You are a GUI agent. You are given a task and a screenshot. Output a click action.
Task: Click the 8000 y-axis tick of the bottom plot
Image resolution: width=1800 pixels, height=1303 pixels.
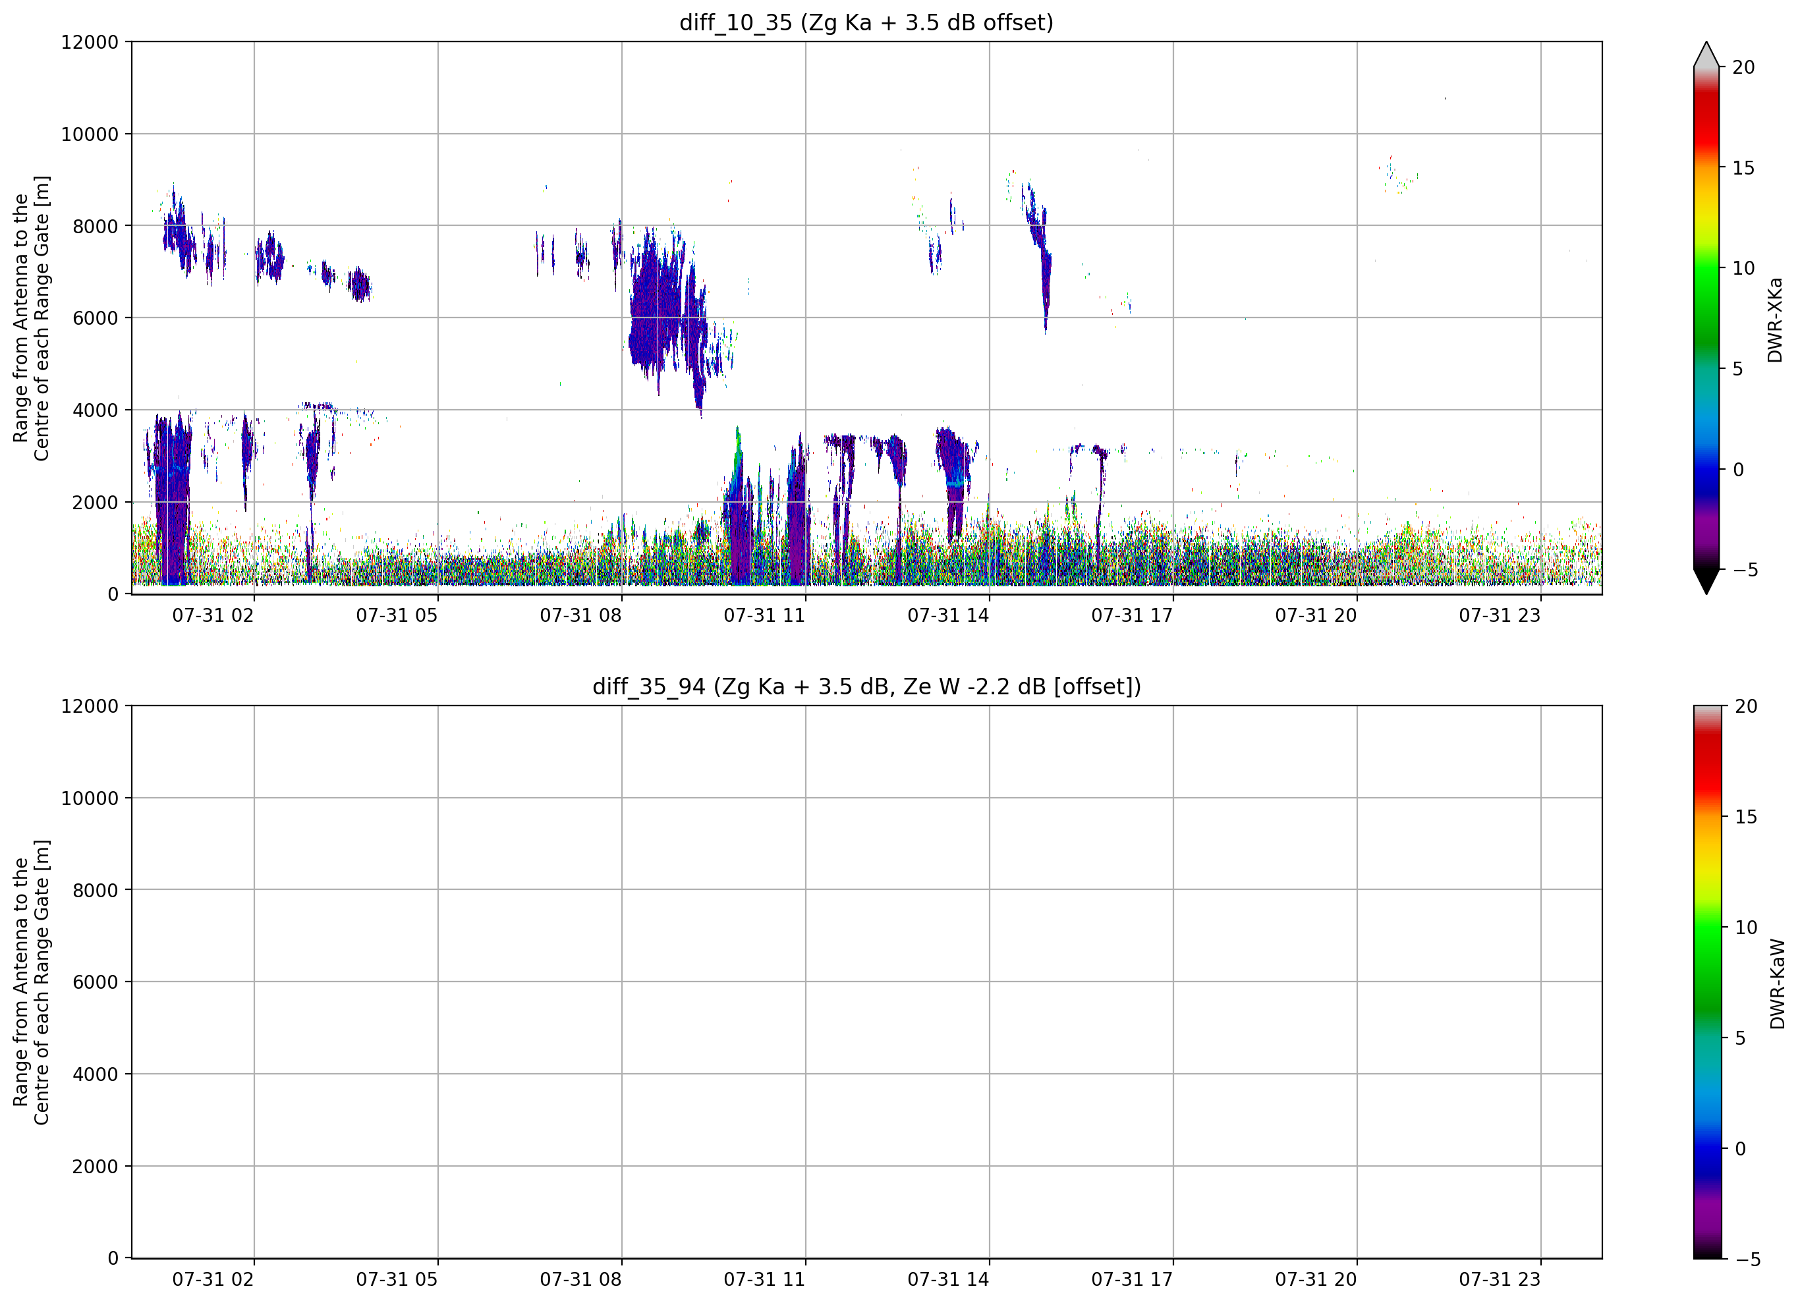coord(96,891)
